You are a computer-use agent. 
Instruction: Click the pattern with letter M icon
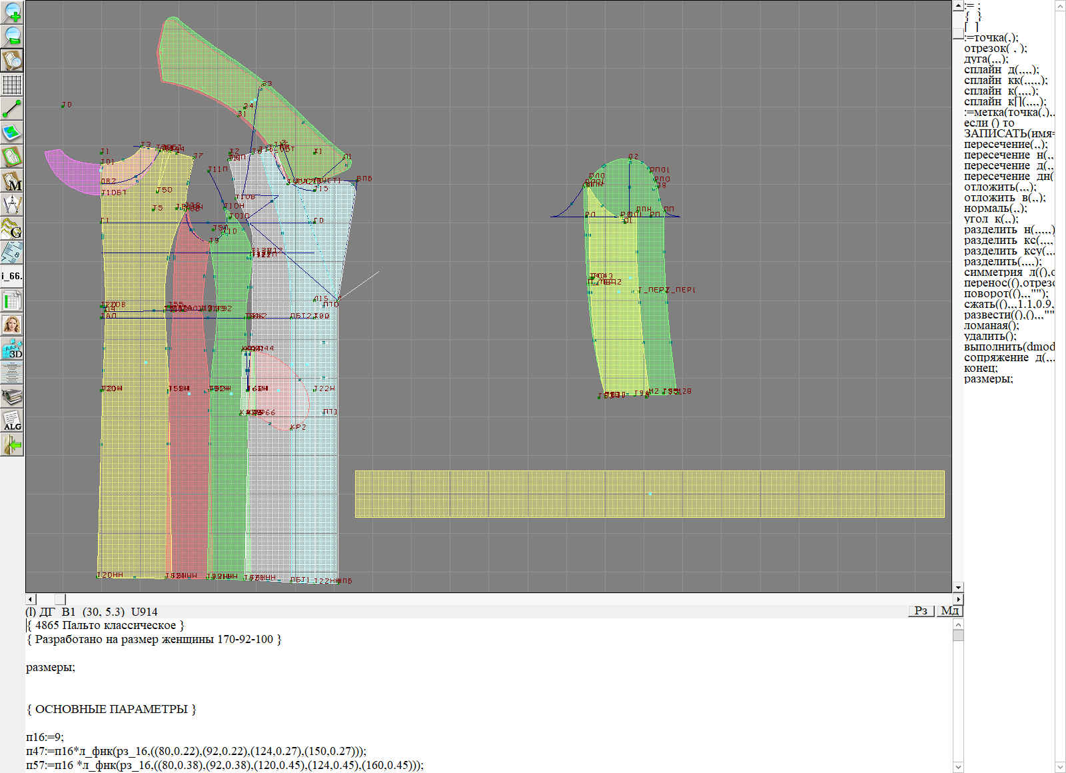point(13,181)
